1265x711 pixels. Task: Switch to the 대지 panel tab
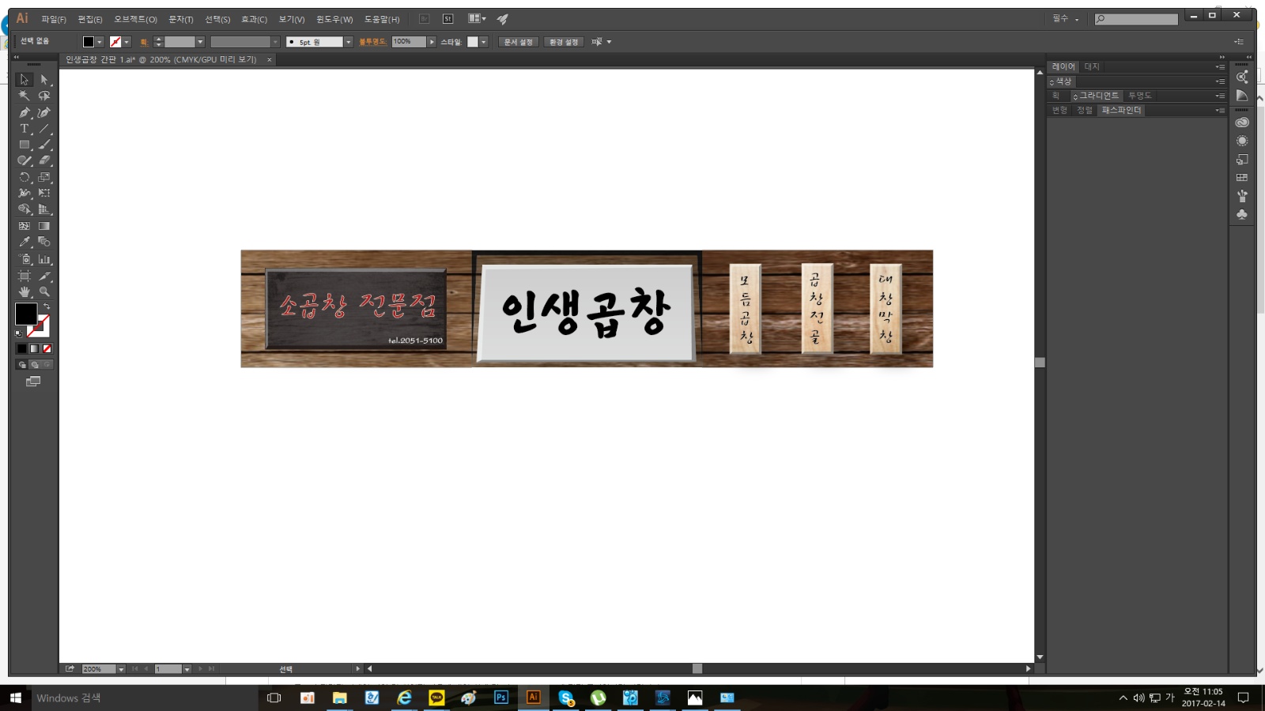tap(1092, 67)
